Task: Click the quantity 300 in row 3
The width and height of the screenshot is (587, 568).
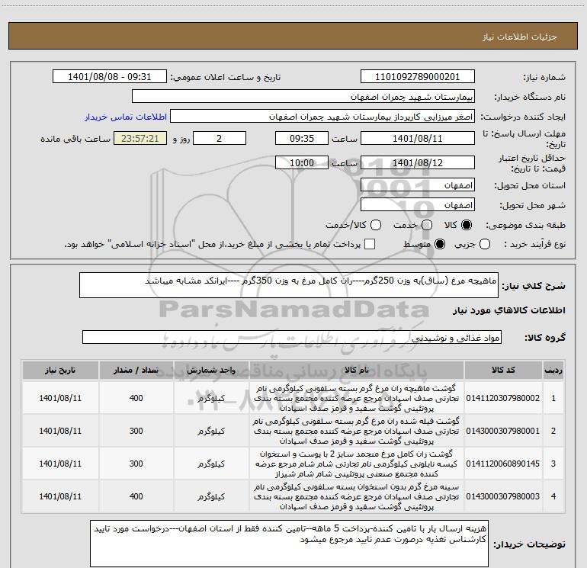Action: tap(136, 464)
